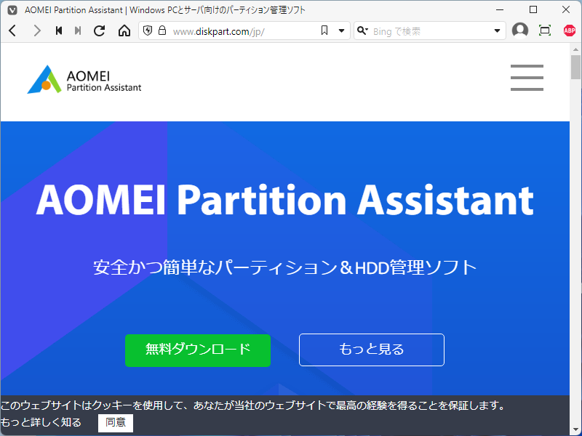
Task: Click the AOMEI Partition Assistant logo
Action: click(x=84, y=79)
